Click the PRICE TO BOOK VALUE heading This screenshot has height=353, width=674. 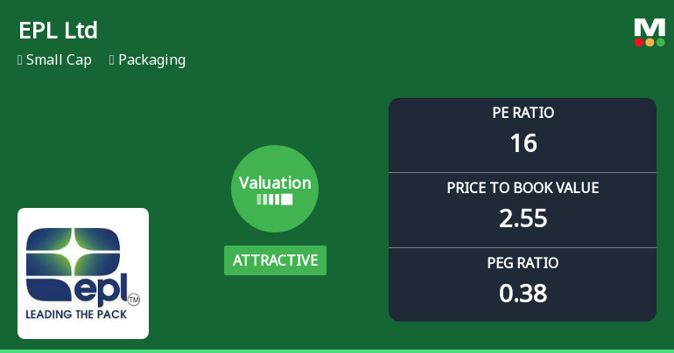[523, 188]
